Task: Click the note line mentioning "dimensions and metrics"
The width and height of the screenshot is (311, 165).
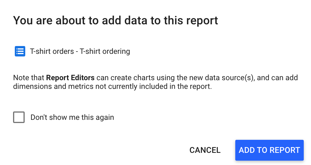Action: tap(113, 87)
